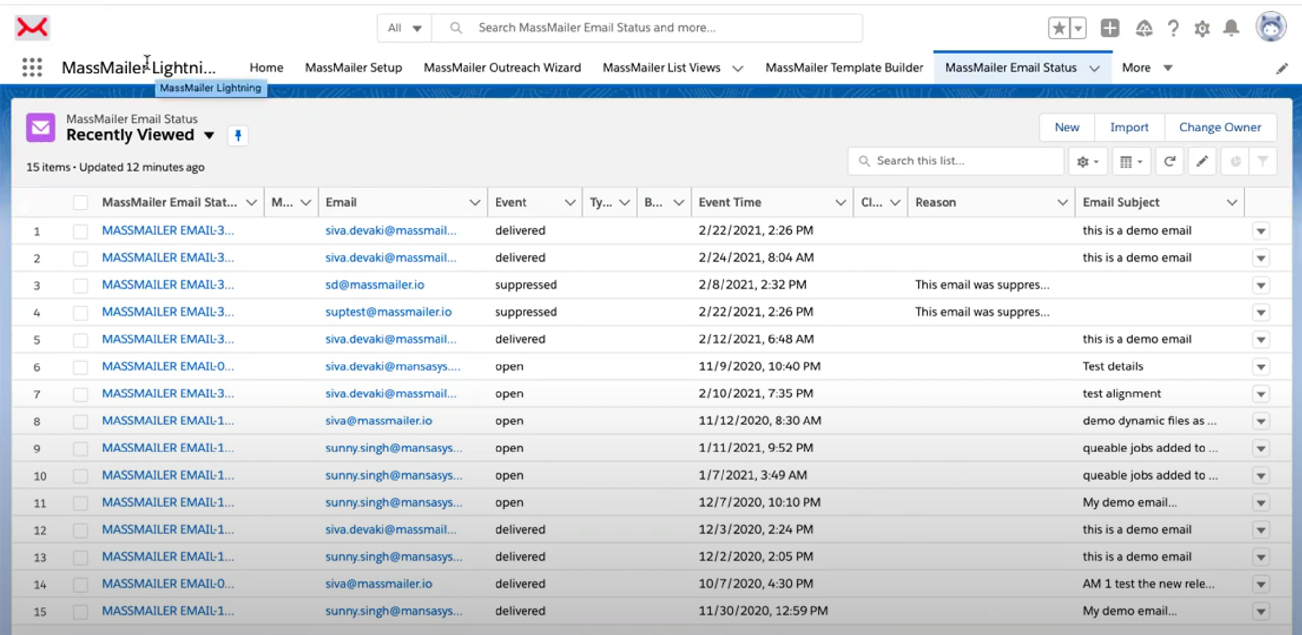Check the checkbox for row 4 suptest@massmailer.io
The height and width of the screenshot is (635, 1302).
click(x=80, y=313)
